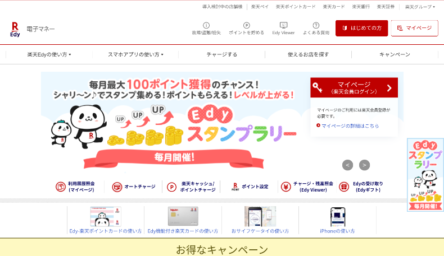Open よくある質問 question mark icon

316,25
